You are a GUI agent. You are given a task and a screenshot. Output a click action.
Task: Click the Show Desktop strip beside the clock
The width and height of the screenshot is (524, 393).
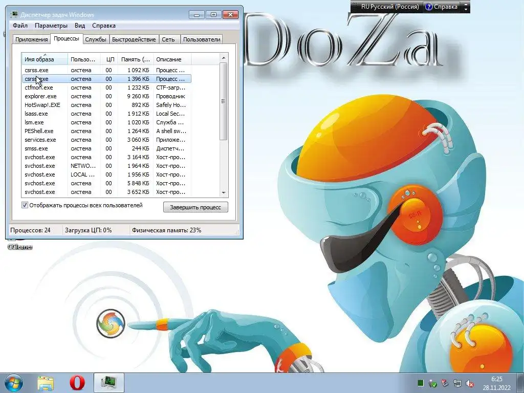[521, 383]
